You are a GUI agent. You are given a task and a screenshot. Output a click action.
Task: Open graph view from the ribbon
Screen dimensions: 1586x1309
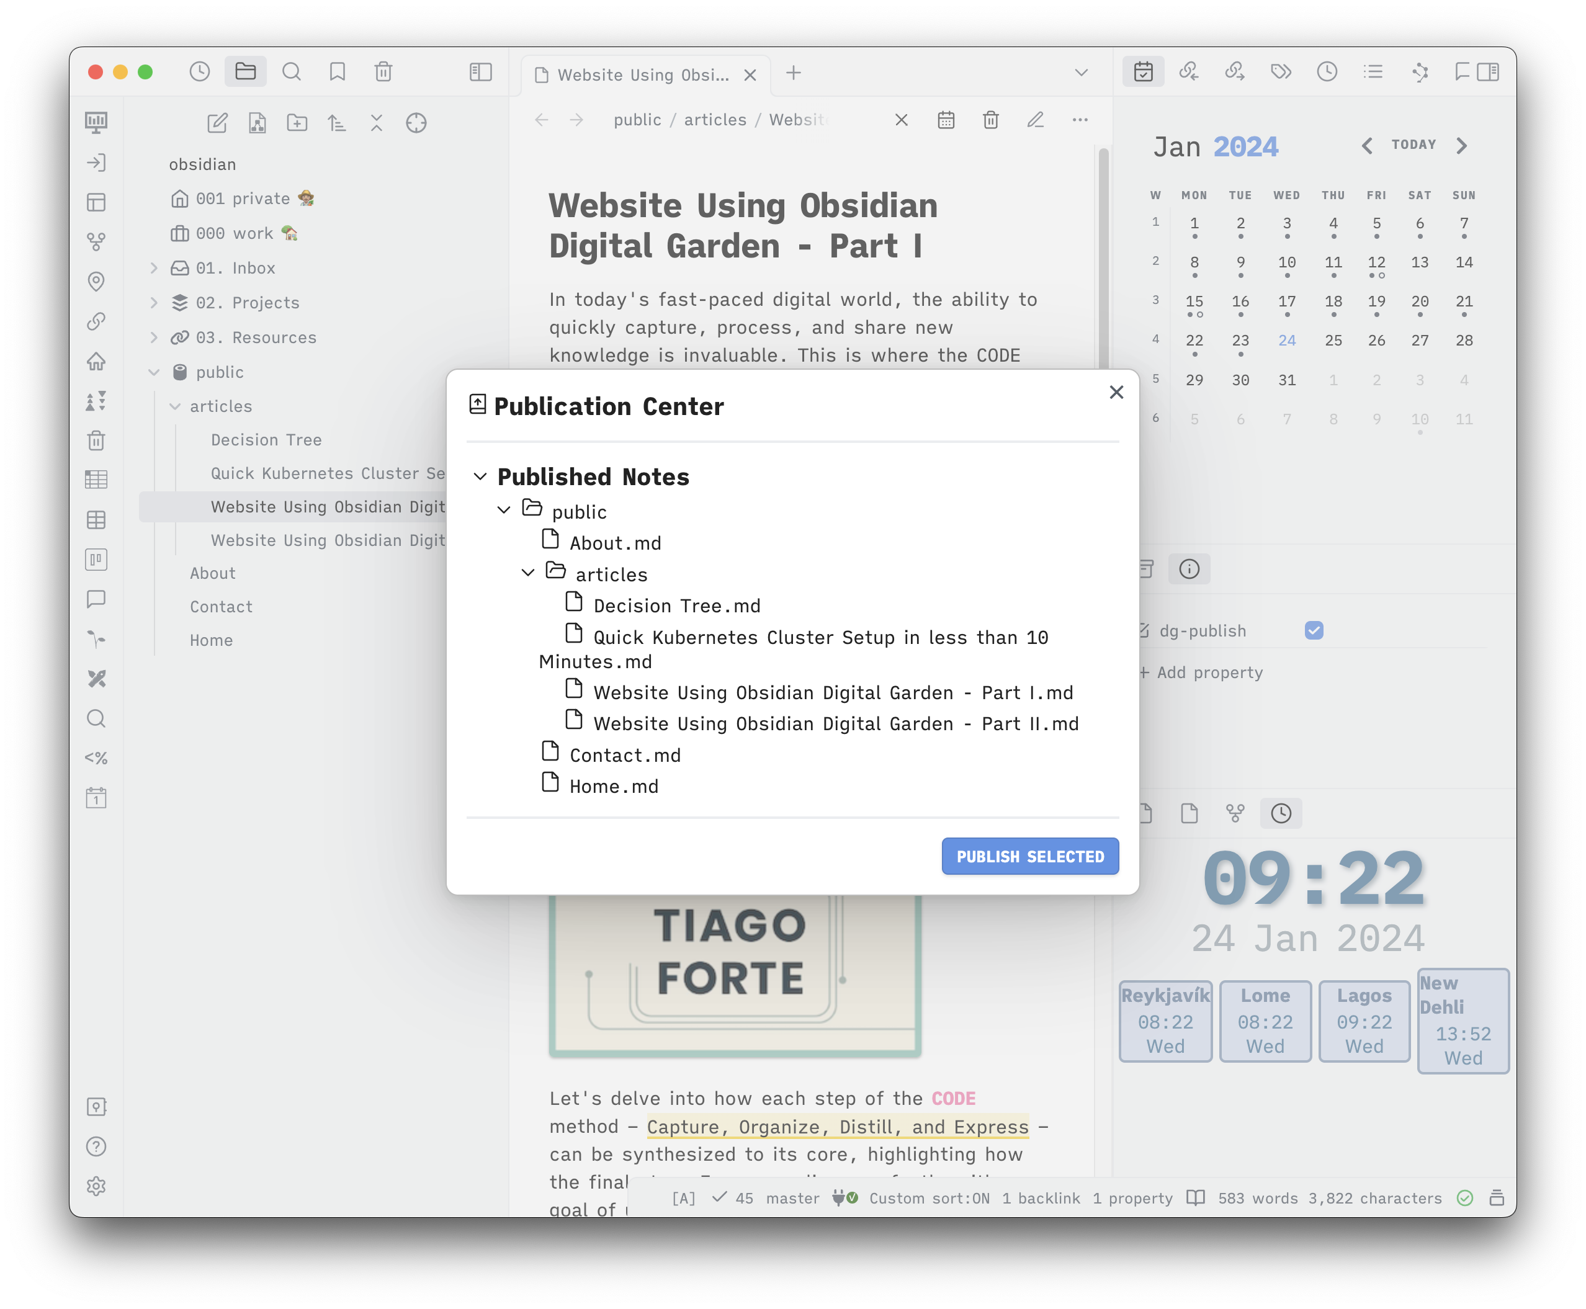tap(96, 241)
